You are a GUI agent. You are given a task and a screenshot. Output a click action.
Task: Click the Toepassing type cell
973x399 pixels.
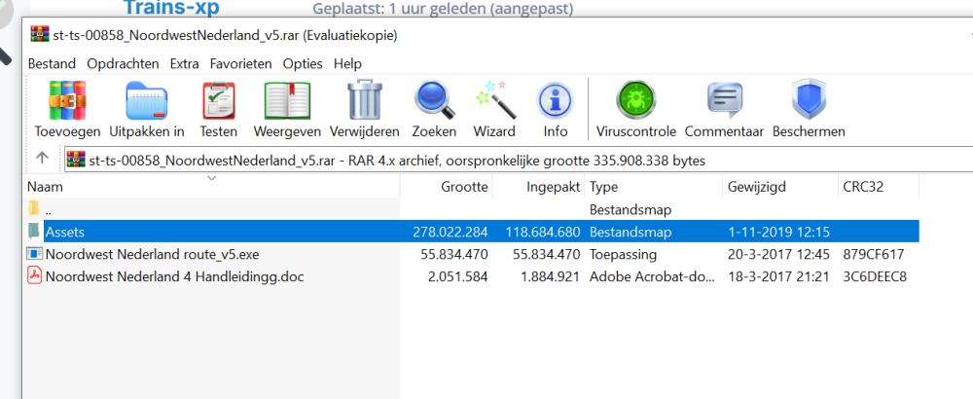[x=623, y=254]
